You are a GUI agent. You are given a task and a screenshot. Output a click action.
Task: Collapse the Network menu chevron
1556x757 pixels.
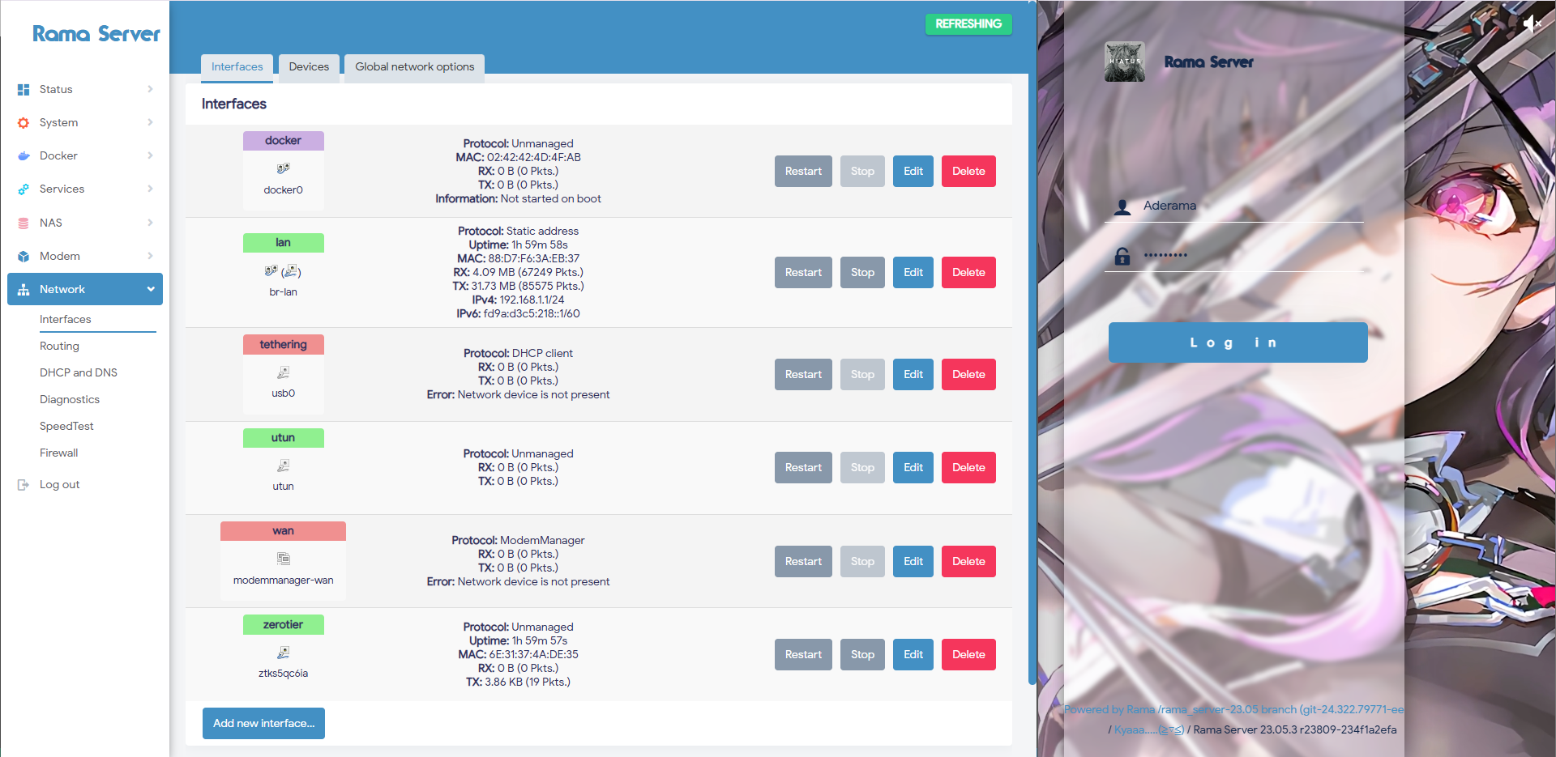[150, 289]
